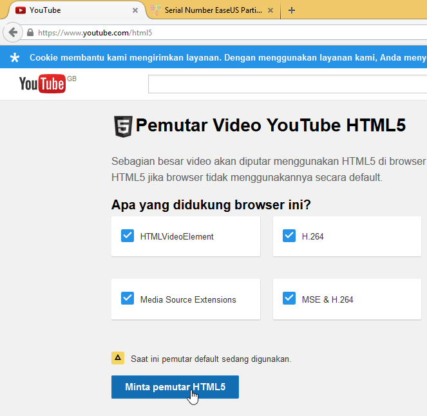427x416 pixels.
Task: Click the asterisk icon in cookie banner
Action: click(x=15, y=57)
